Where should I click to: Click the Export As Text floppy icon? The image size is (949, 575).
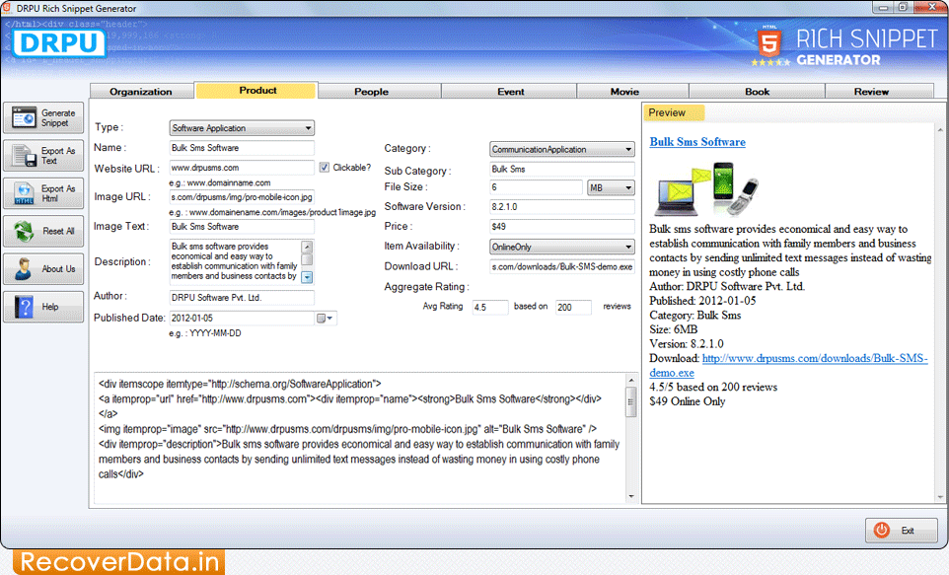coord(25,156)
